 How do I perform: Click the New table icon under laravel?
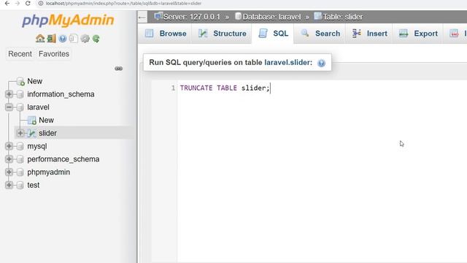point(32,120)
